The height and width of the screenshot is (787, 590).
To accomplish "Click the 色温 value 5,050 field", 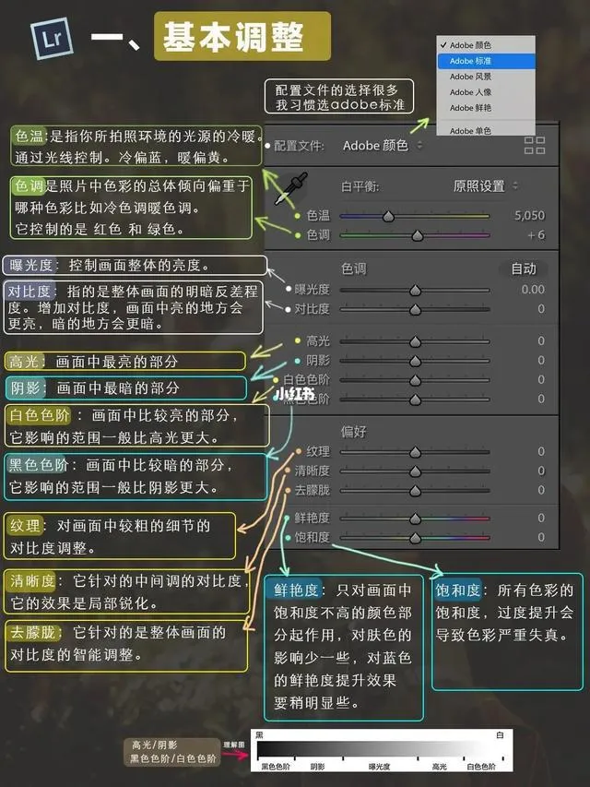I will pyautogui.click(x=529, y=215).
